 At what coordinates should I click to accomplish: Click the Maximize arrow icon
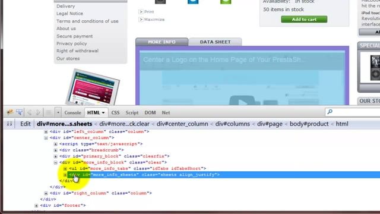pyautogui.click(x=141, y=20)
